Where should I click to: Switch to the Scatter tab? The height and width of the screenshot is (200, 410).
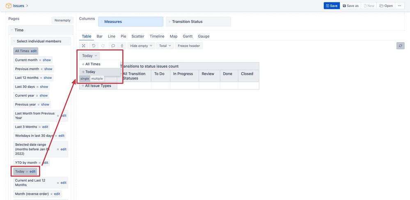coord(138,37)
